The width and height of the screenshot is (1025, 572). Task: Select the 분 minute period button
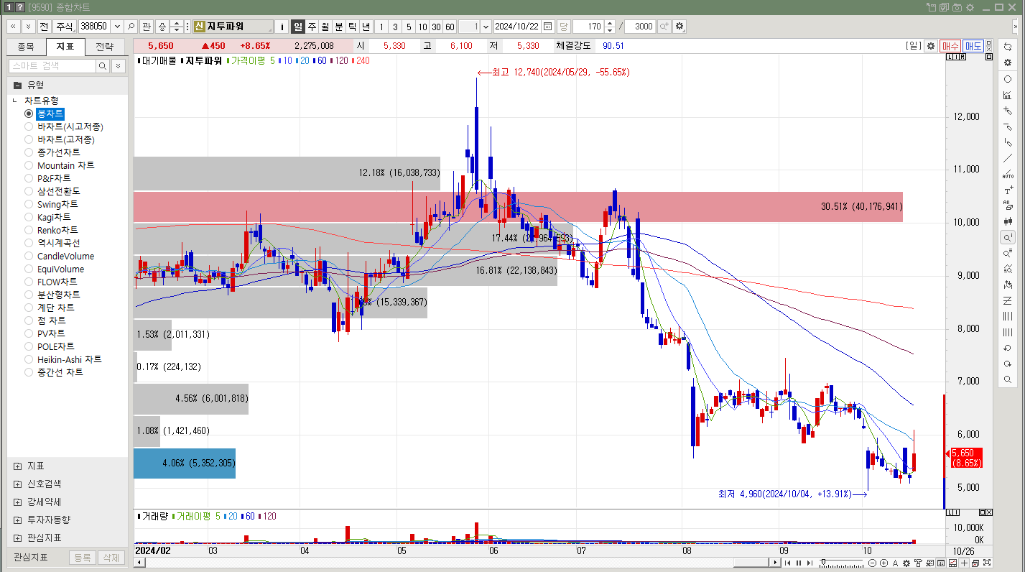pos(338,26)
